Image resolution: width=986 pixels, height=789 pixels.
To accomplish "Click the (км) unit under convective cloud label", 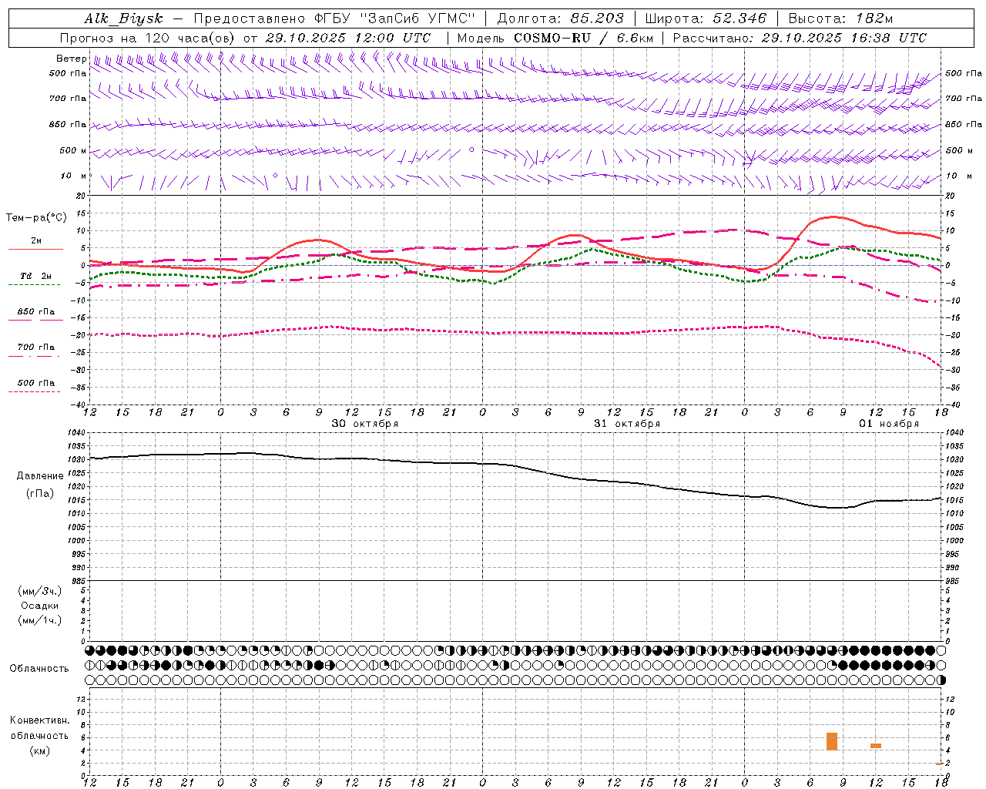I will (40, 750).
